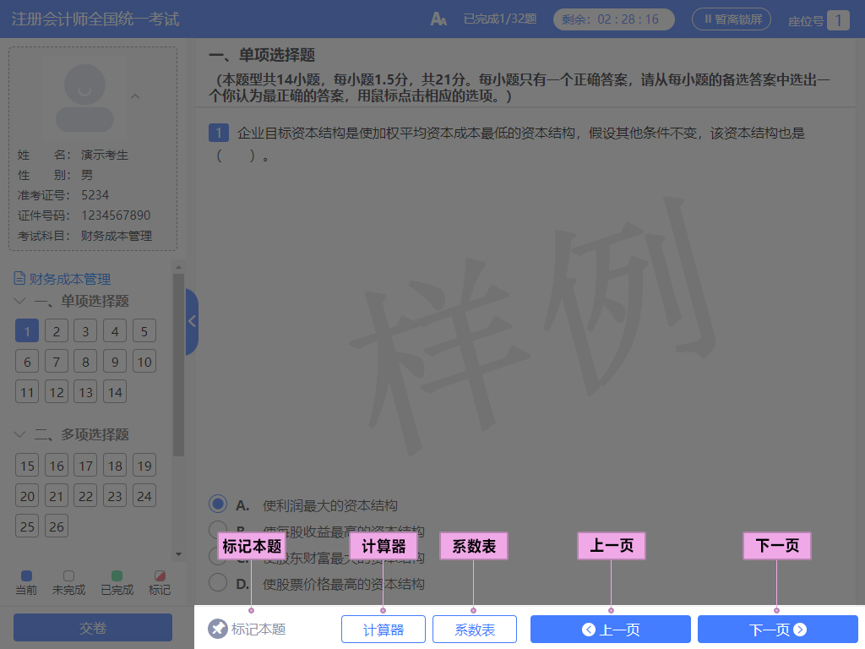Click the examinee avatar image
This screenshot has height=649, width=865.
(85, 97)
